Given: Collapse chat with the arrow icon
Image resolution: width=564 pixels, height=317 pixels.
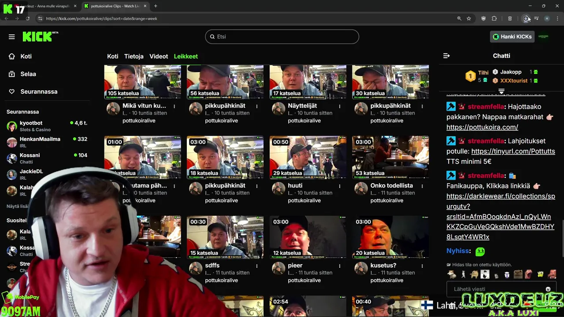Looking at the screenshot, I should 446,56.
